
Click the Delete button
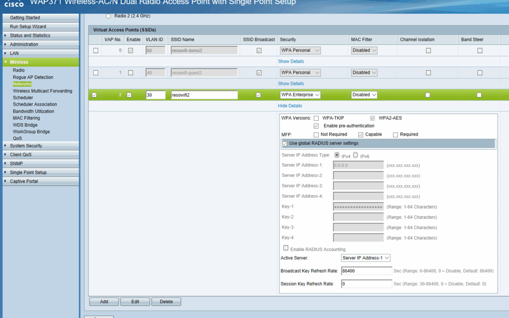(166, 302)
